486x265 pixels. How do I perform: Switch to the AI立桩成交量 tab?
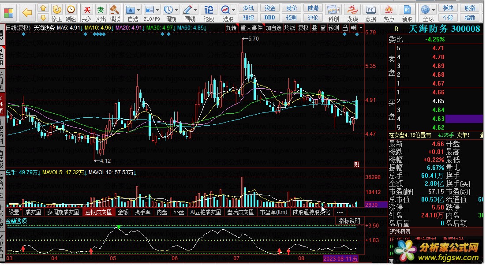tap(206, 213)
